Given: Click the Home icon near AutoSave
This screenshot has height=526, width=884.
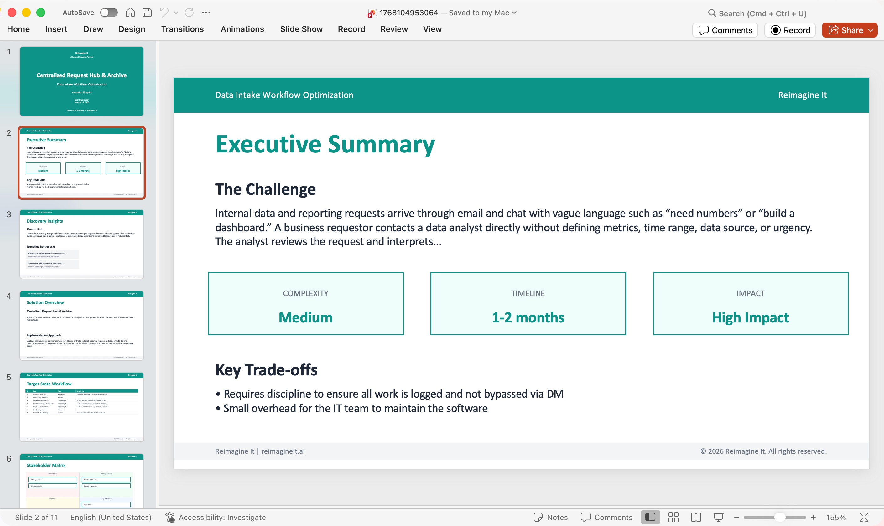Looking at the screenshot, I should tap(130, 13).
